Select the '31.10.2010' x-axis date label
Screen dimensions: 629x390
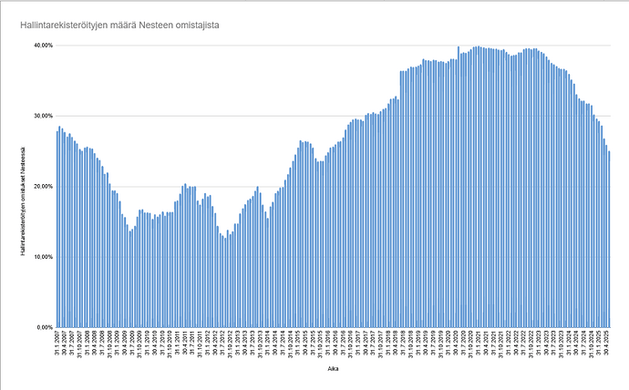tap(170, 344)
